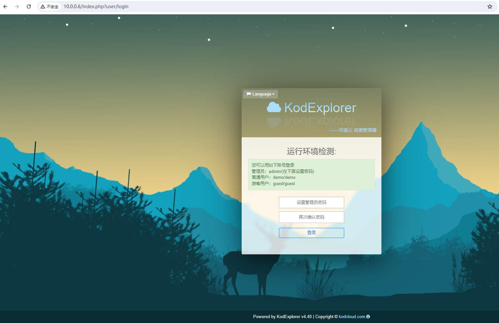Open the Language dropdown
499x323 pixels.
pyautogui.click(x=261, y=94)
